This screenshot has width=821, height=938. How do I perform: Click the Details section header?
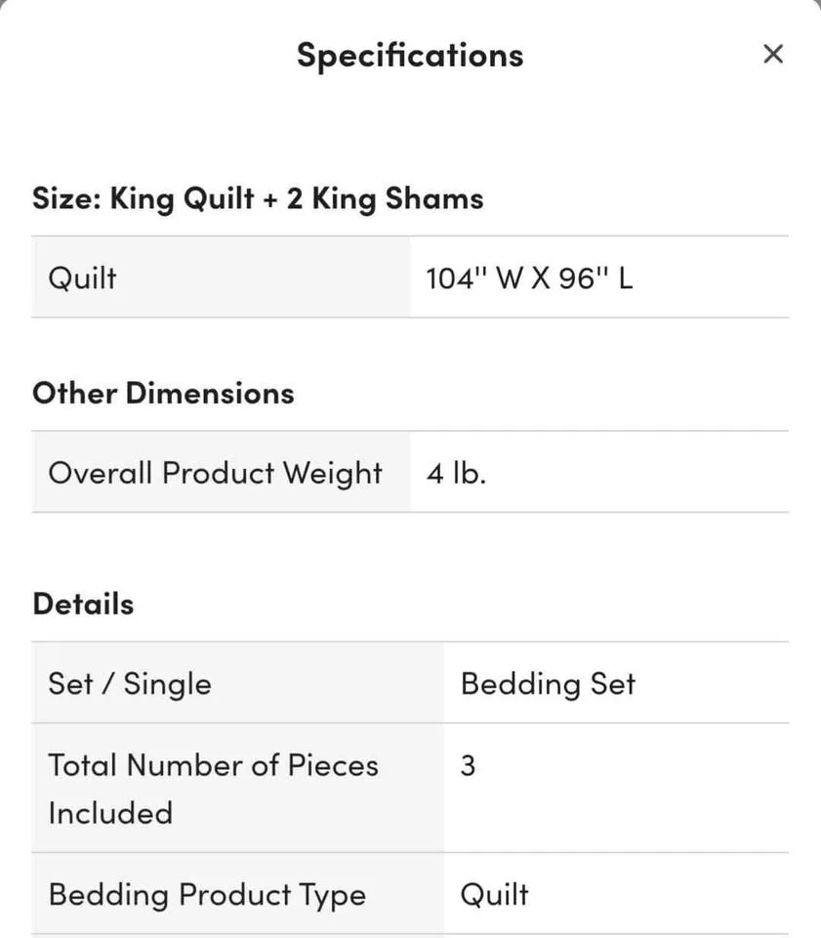coord(83,602)
